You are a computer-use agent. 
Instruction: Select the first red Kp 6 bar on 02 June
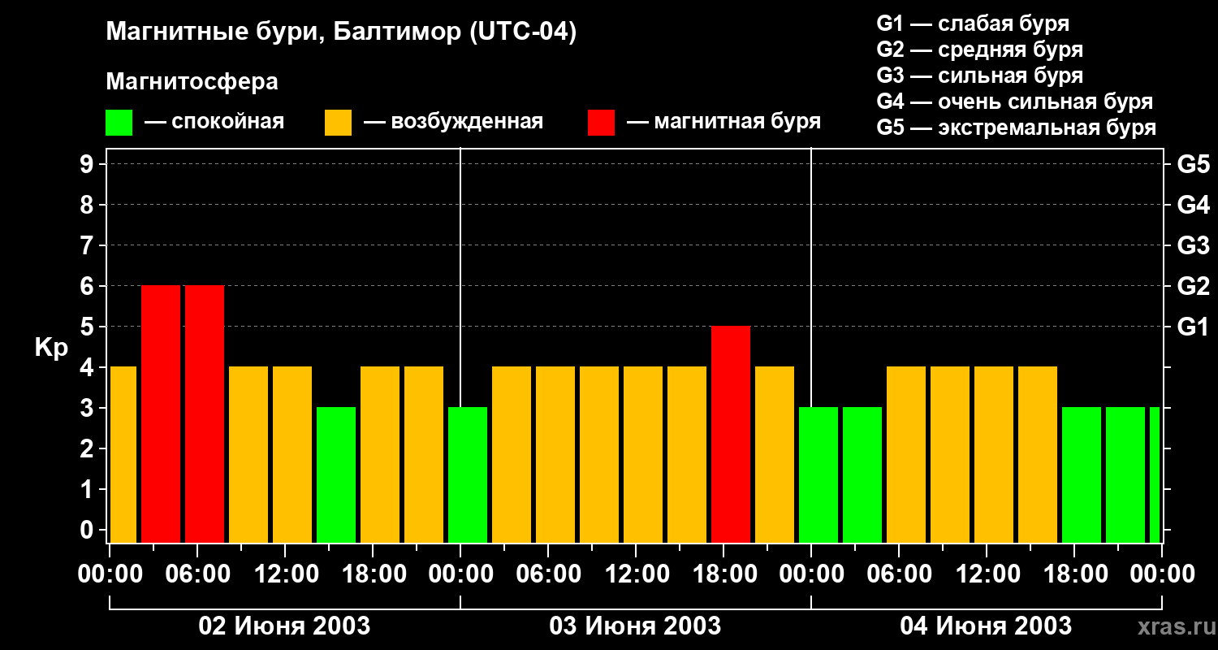pos(161,414)
